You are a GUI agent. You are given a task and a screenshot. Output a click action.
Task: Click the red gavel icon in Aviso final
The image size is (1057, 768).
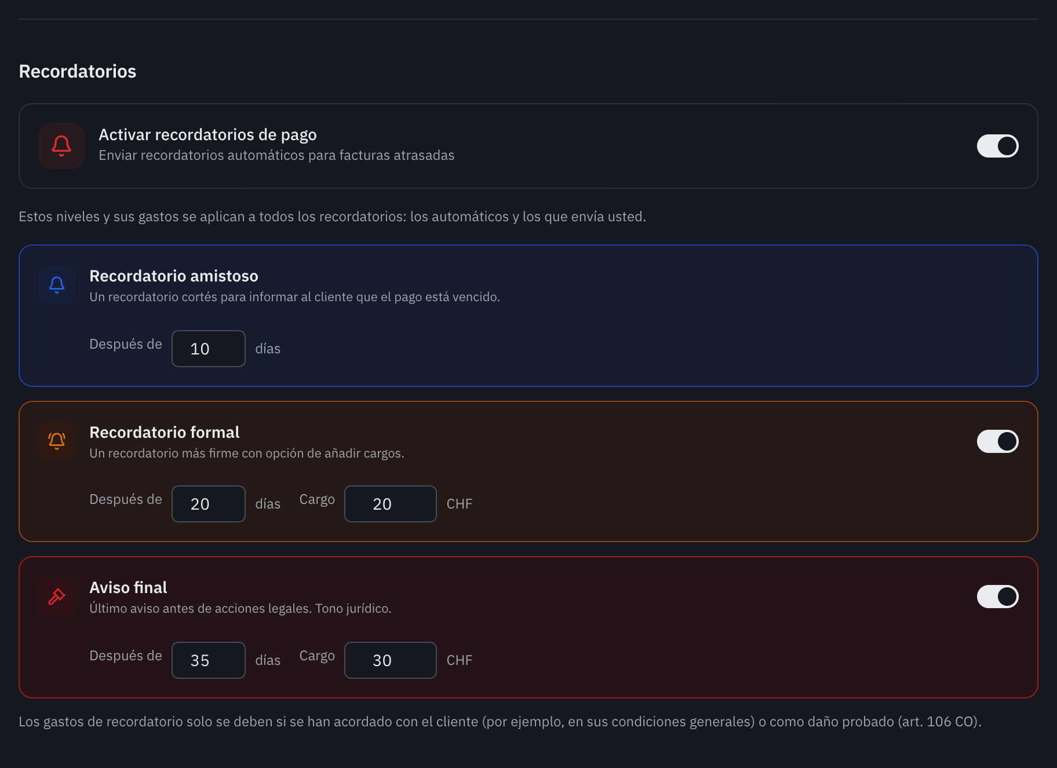click(x=57, y=597)
